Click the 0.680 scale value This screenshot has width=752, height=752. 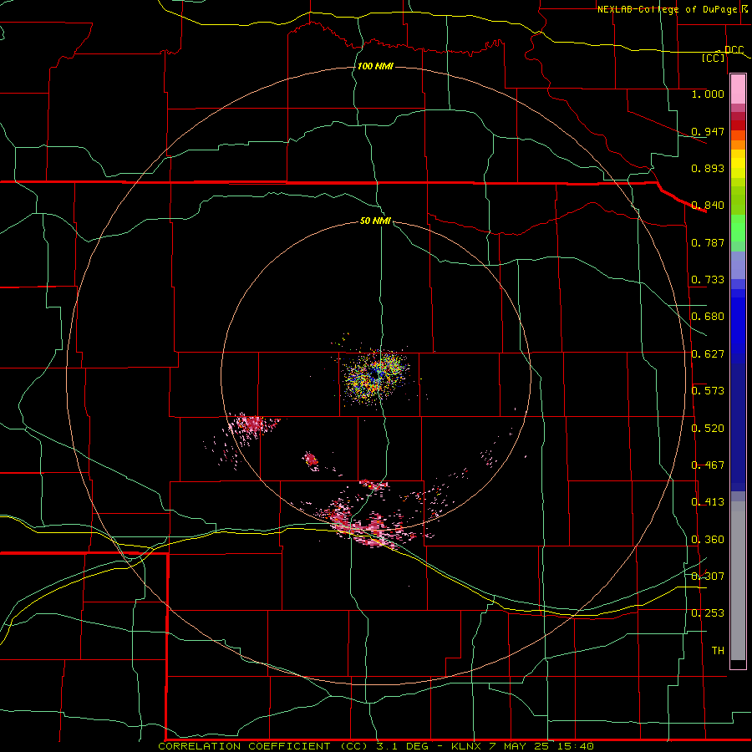(708, 317)
